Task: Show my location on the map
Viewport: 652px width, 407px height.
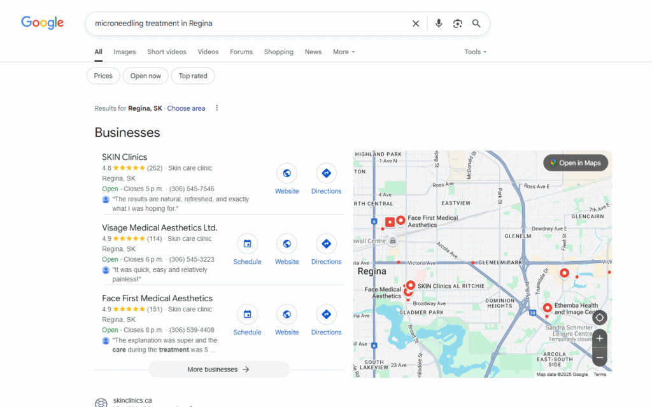Action: tap(600, 317)
